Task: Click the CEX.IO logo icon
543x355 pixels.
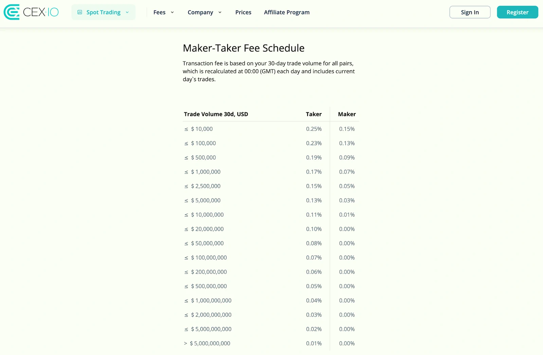Action: (11, 12)
